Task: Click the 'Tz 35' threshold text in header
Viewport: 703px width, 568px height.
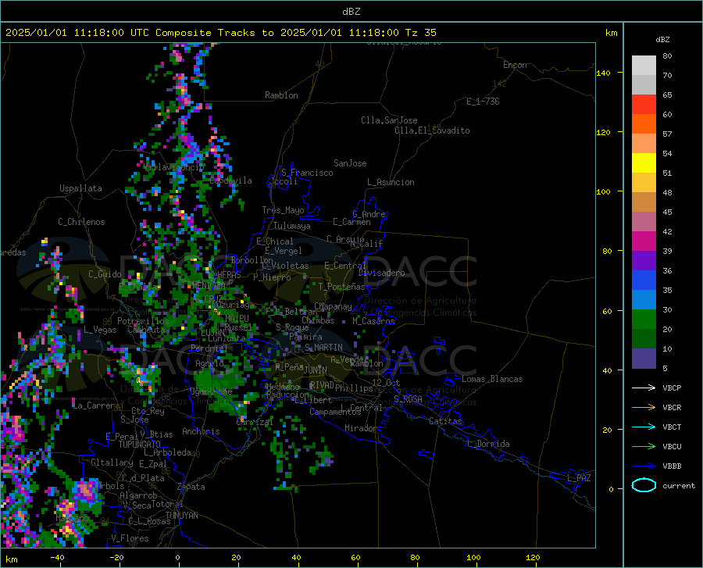Action: (x=420, y=33)
